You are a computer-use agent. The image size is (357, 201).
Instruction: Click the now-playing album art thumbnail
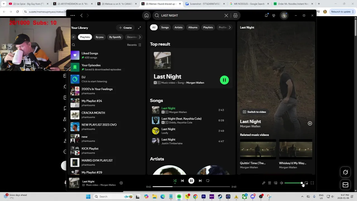(x=74, y=183)
